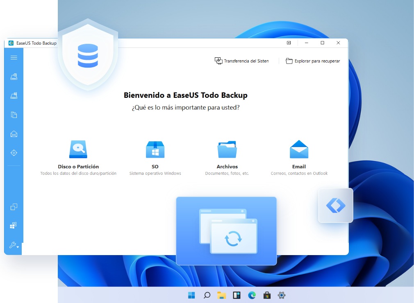The height and width of the screenshot is (303, 414).
Task: Launch Microsoft Edge from the taskbar
Action: pos(252,295)
